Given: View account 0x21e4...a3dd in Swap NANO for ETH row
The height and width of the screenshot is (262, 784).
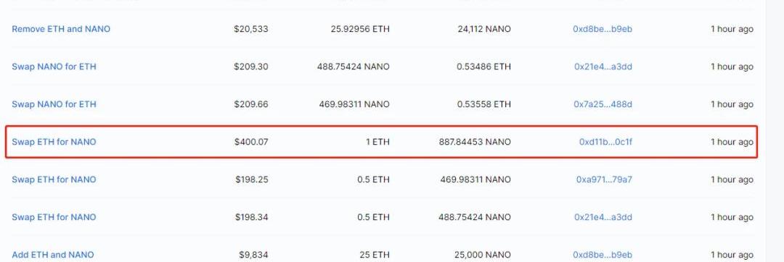Looking at the screenshot, I should (603, 67).
